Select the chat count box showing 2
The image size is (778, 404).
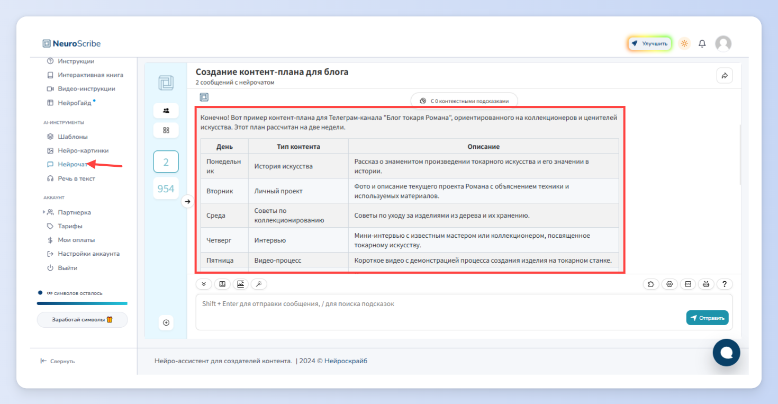pyautogui.click(x=166, y=162)
